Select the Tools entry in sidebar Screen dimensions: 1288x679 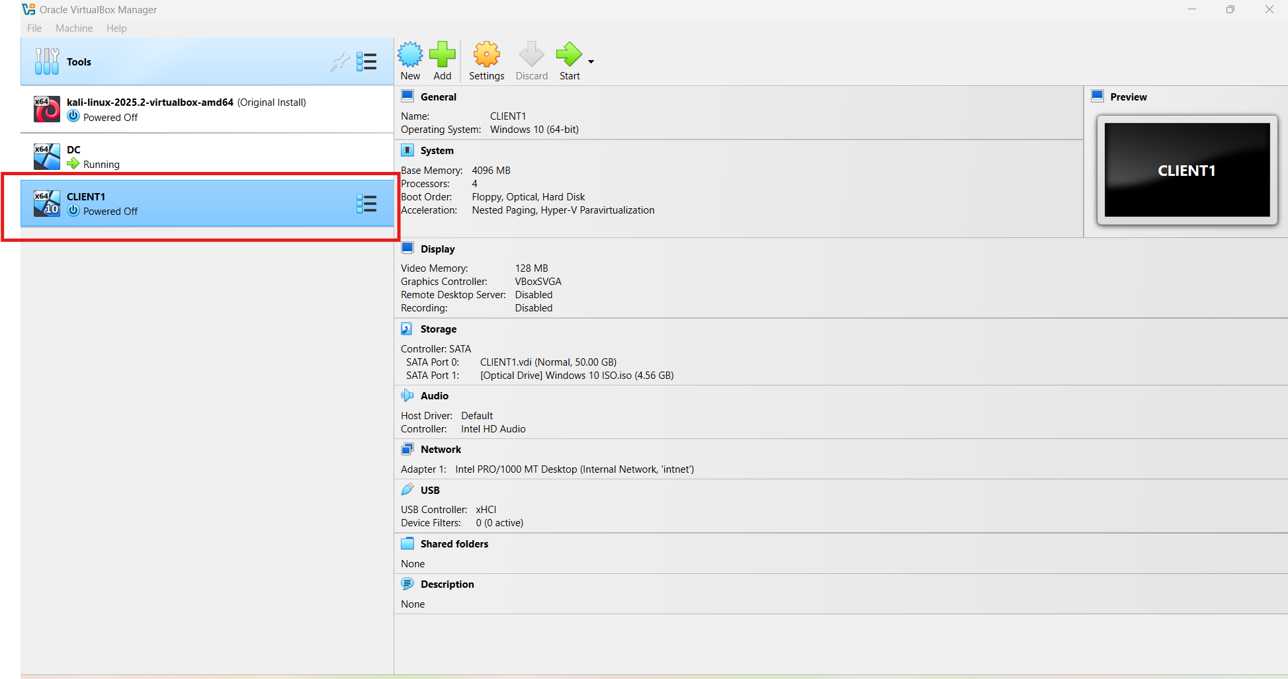point(207,61)
